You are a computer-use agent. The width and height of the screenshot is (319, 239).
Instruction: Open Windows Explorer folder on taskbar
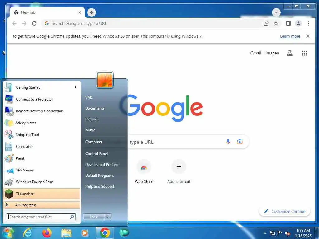tap(66, 233)
